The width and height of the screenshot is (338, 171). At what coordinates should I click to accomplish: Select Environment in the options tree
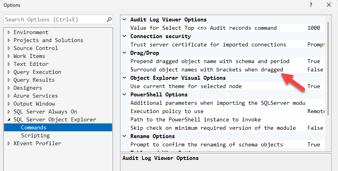31,32
